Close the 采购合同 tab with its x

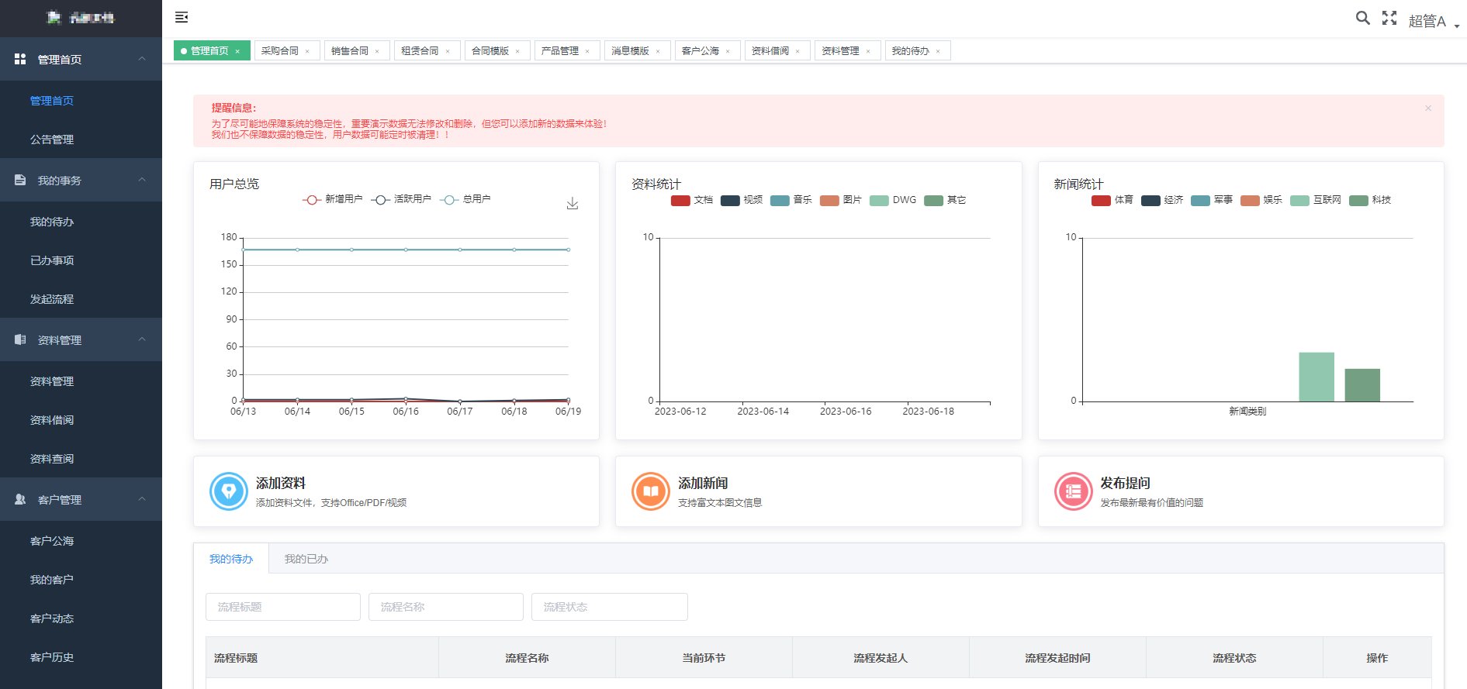point(307,51)
